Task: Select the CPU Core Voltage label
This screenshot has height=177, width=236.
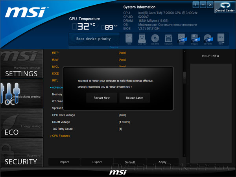Action: pos(63,115)
